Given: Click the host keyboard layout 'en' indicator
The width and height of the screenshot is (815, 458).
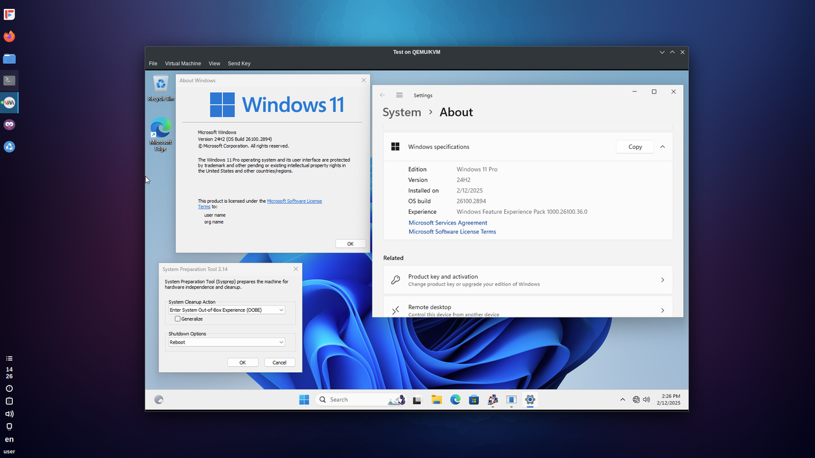Looking at the screenshot, I should click(x=9, y=440).
